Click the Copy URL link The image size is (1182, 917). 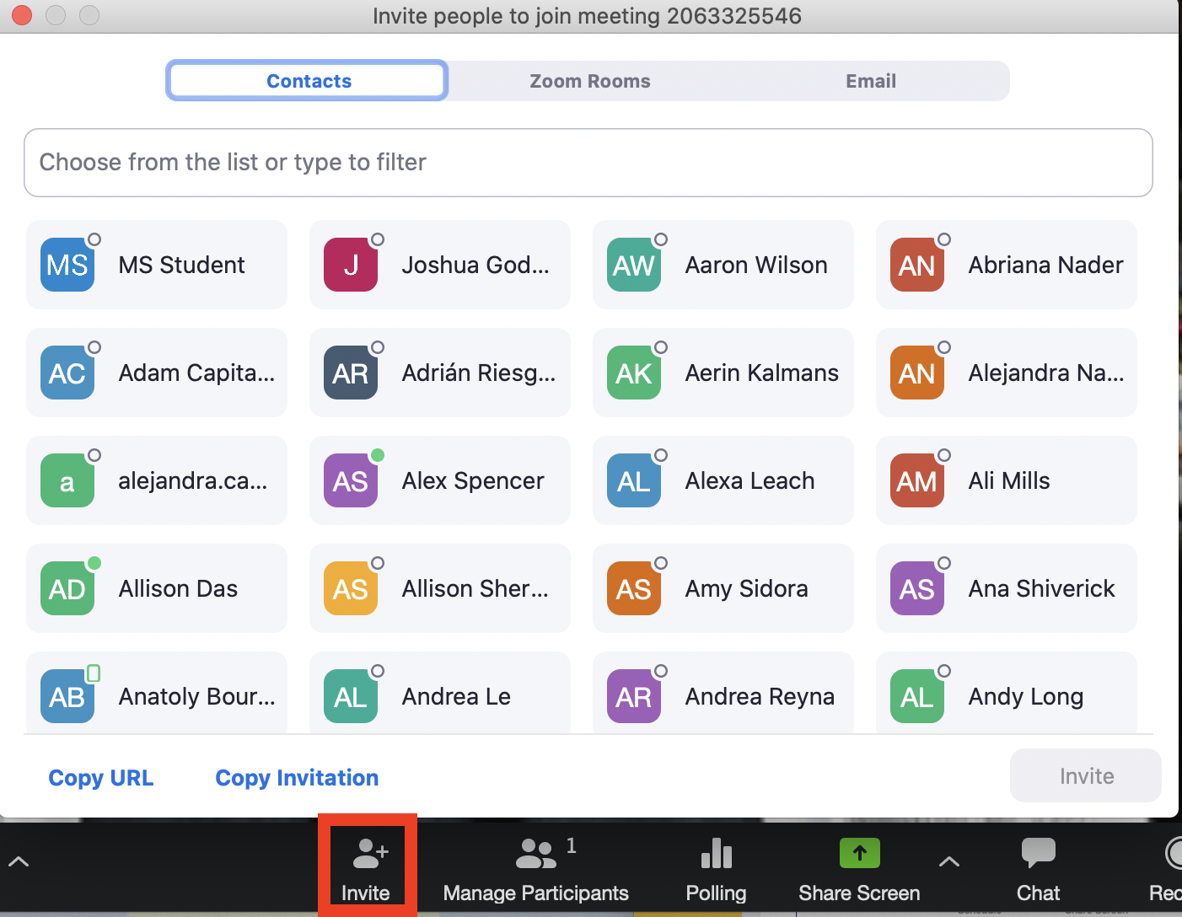pos(101,777)
